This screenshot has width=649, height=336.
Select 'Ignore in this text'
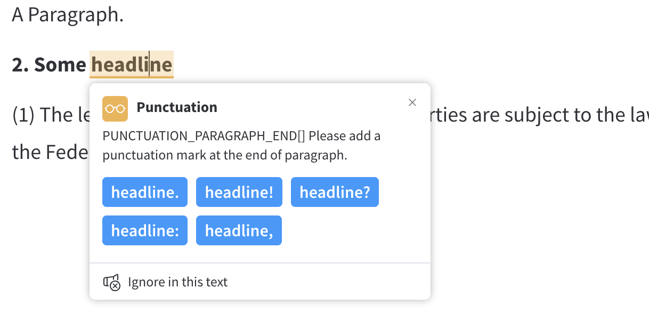click(177, 282)
